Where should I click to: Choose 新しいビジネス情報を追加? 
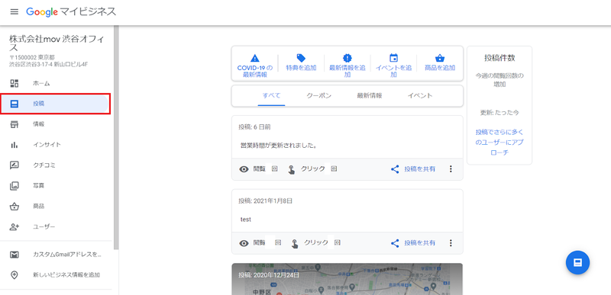[66, 275]
